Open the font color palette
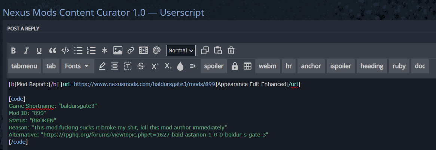The image size is (436, 150). tap(156, 50)
